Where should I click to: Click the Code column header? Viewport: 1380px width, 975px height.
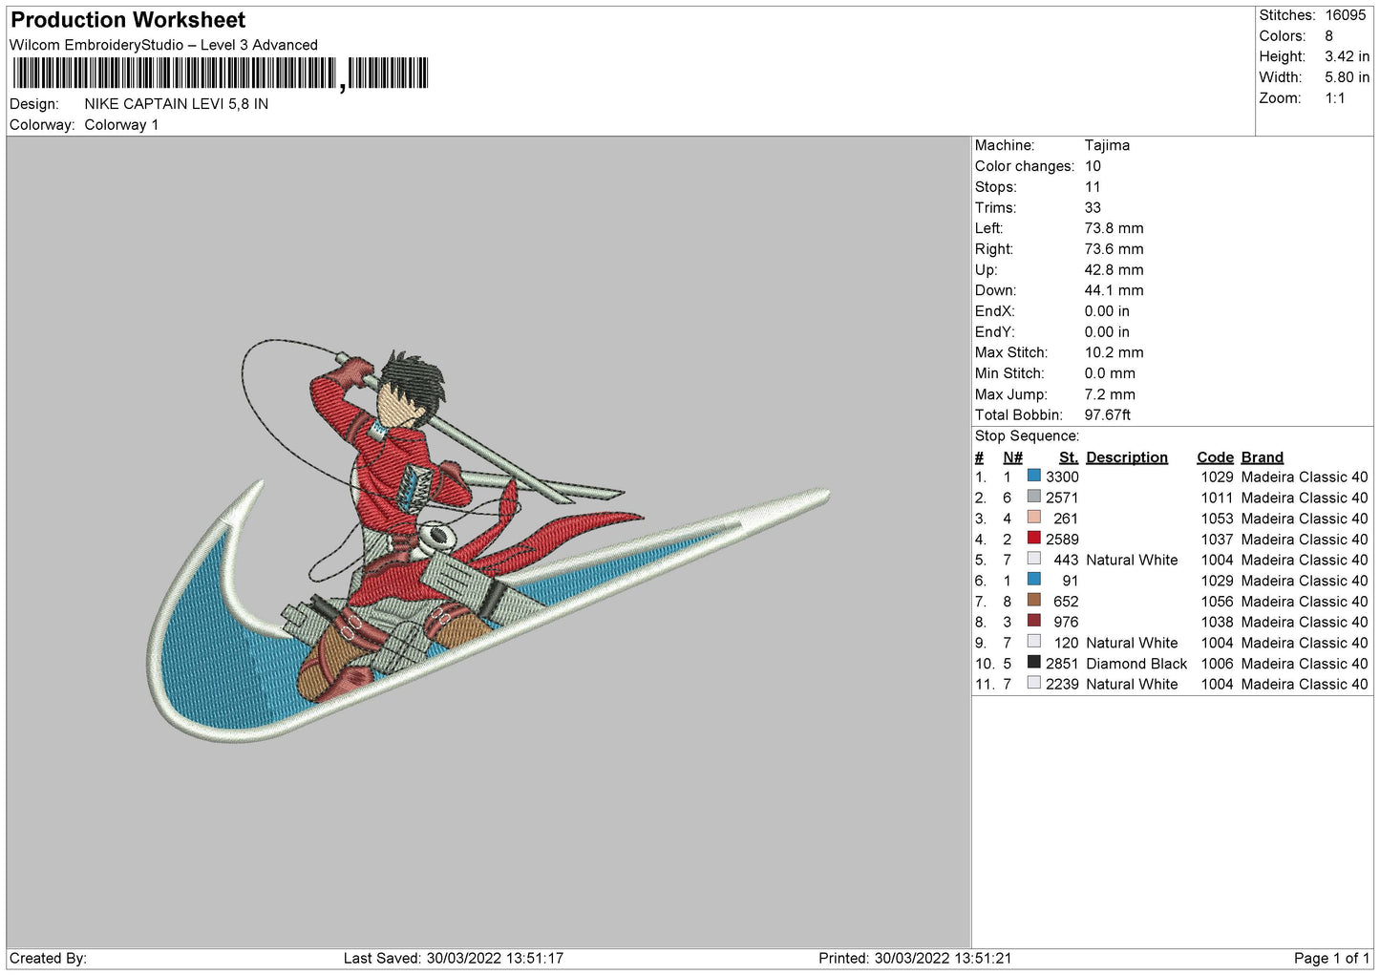(x=1215, y=457)
